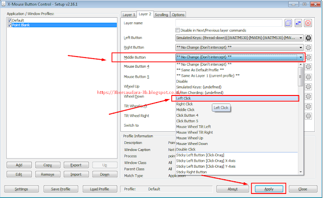The width and height of the screenshot is (323, 198).
Task: Select Simulated Keys: (undefined) option
Action: (x=237, y=87)
